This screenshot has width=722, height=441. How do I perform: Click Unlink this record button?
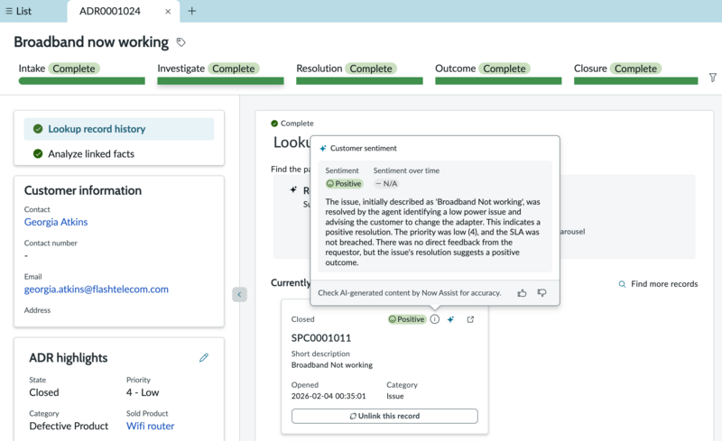click(384, 416)
